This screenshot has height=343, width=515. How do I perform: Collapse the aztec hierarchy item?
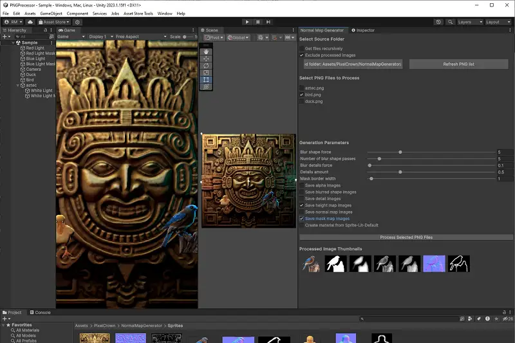pyautogui.click(x=18, y=86)
